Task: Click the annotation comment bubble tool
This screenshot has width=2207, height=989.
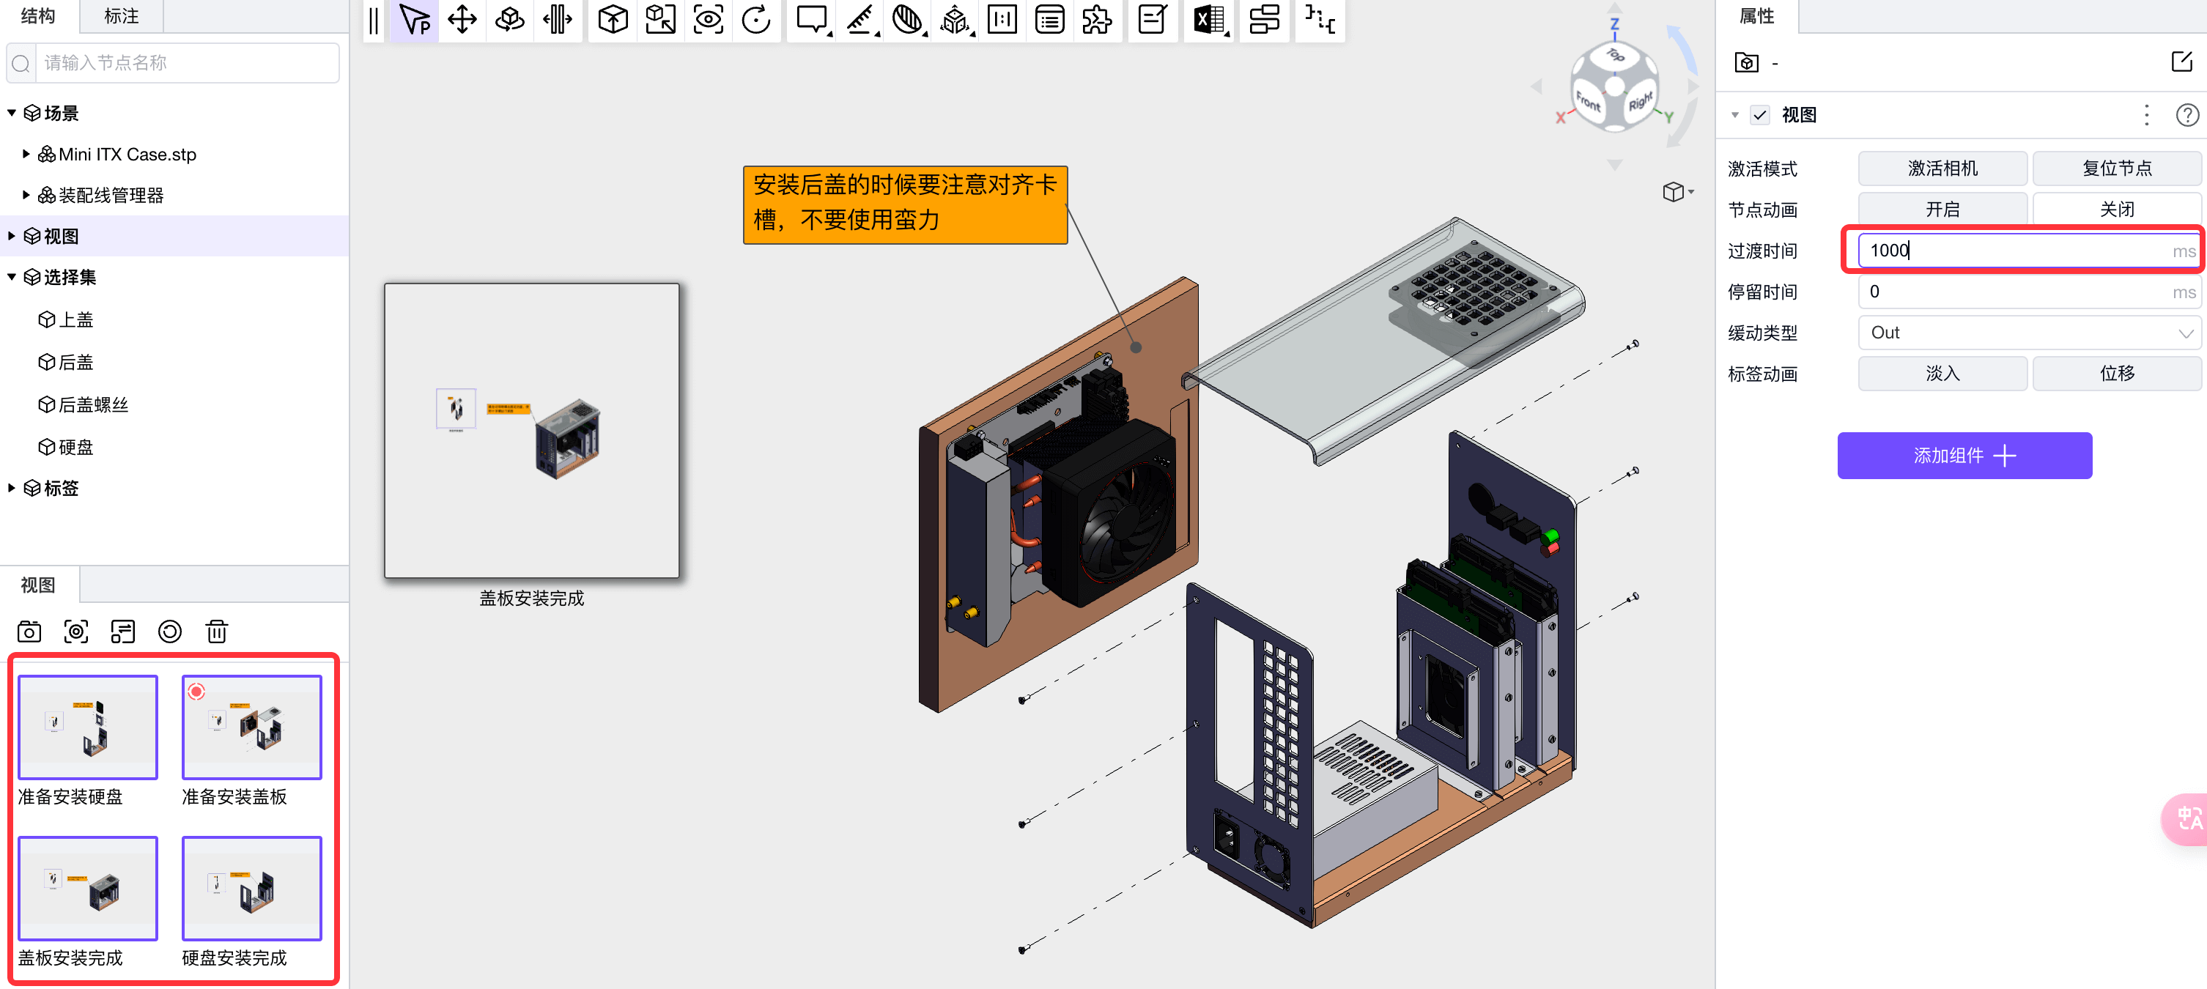Action: click(810, 19)
